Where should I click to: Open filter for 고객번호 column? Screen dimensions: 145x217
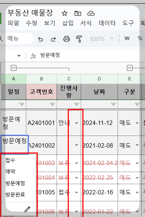click(x=53, y=104)
